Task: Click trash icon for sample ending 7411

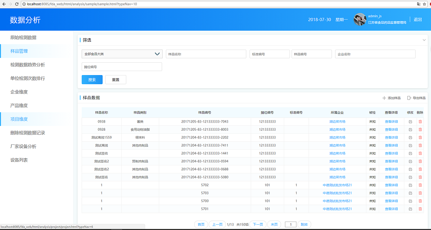Action: [420, 145]
